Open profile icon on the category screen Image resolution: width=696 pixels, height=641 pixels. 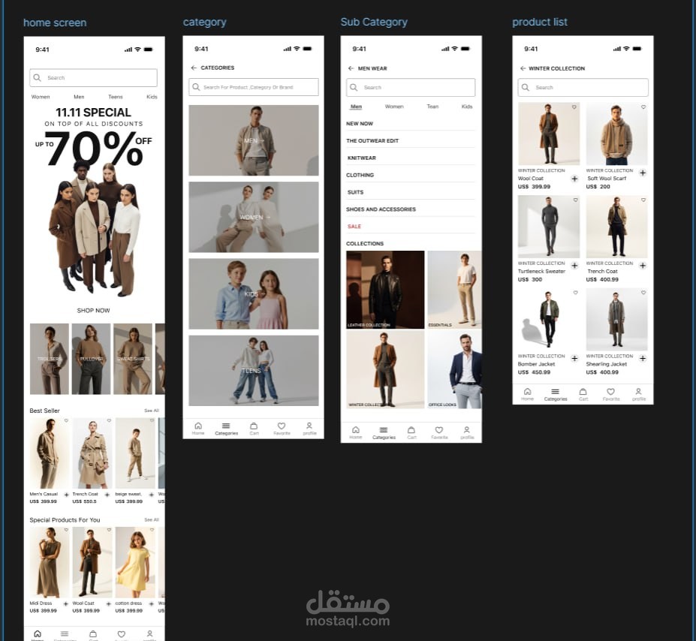[309, 426]
